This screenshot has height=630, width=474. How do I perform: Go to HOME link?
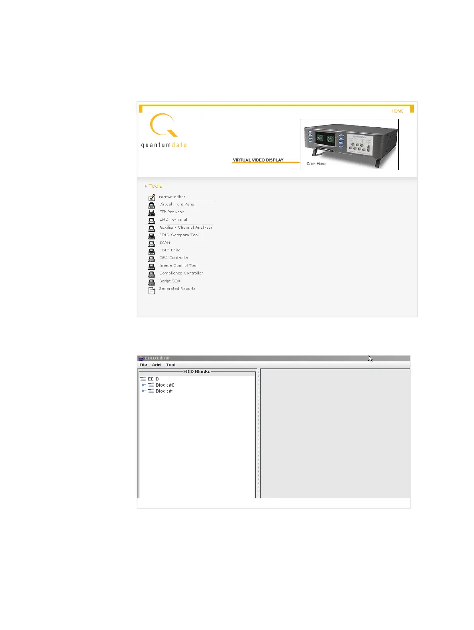pyautogui.click(x=398, y=111)
